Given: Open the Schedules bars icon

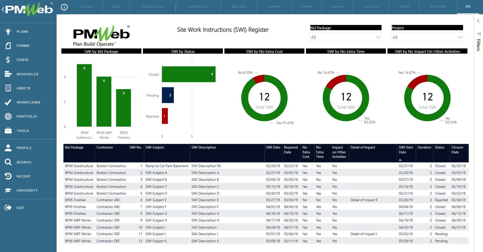Looking at the screenshot, I should pos(8,74).
